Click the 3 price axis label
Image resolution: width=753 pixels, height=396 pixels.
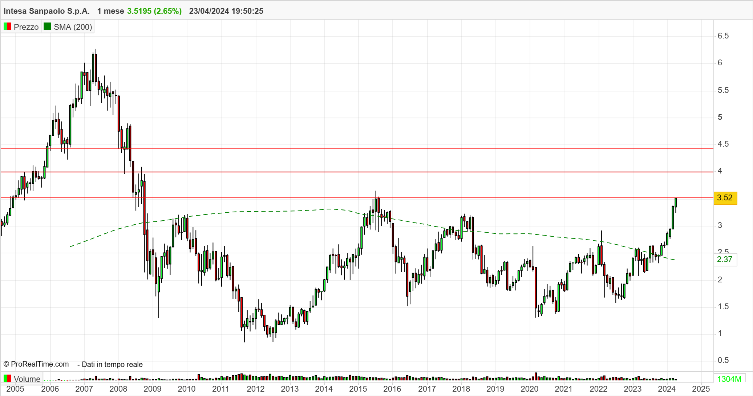click(720, 225)
